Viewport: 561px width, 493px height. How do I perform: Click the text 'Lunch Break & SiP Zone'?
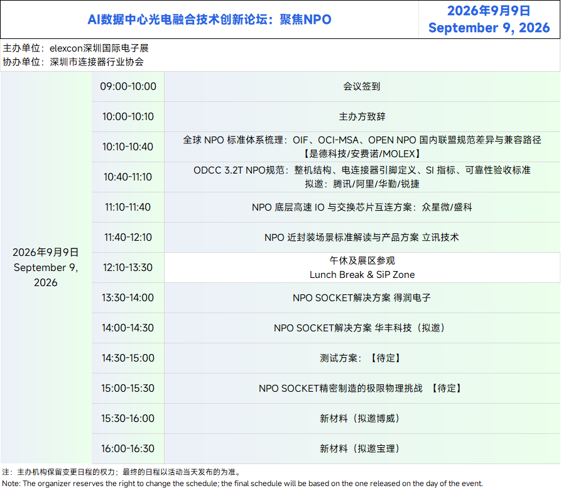(362, 275)
